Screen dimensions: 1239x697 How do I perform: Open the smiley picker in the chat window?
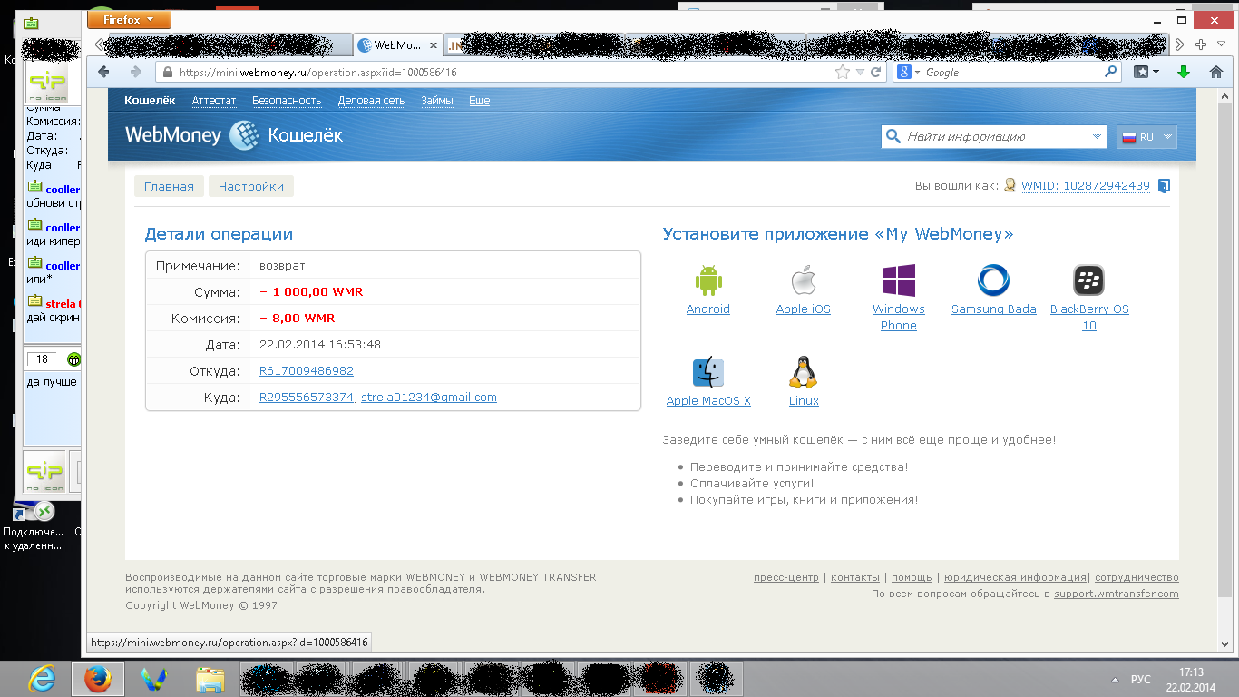(x=73, y=359)
